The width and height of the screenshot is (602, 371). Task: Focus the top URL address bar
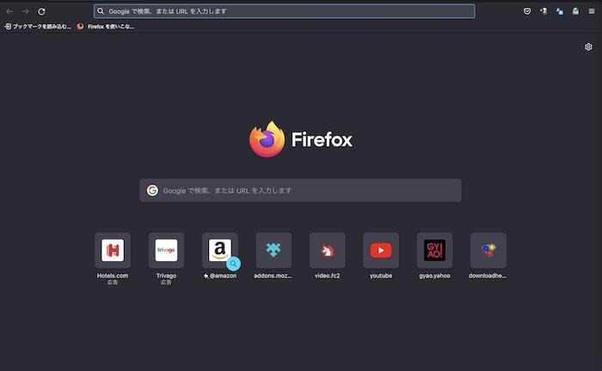pos(284,11)
